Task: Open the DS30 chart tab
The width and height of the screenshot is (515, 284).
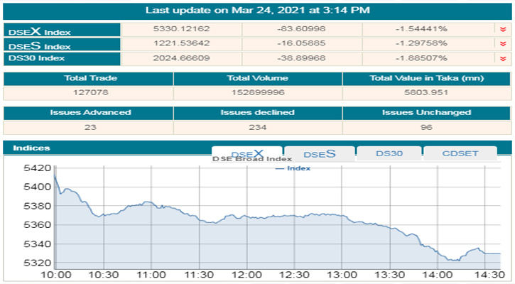Action: (x=389, y=153)
